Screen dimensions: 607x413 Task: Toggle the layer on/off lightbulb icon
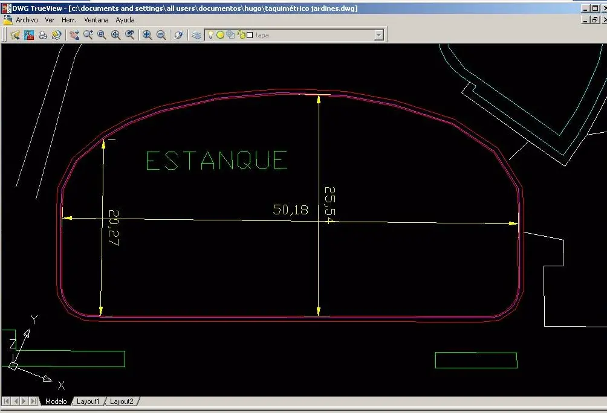tap(210, 35)
